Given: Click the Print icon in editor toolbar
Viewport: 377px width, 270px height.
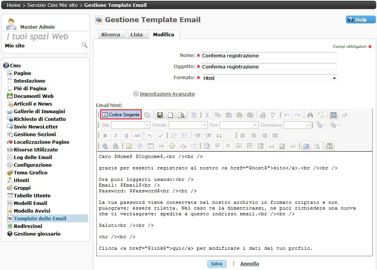Looking at the screenshot, I should 263,115.
